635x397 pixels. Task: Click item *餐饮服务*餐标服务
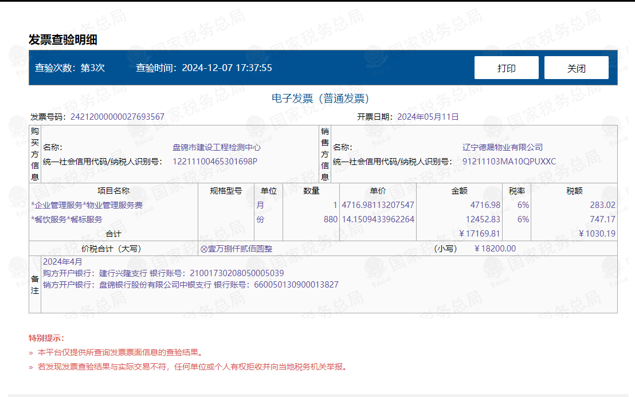67,219
